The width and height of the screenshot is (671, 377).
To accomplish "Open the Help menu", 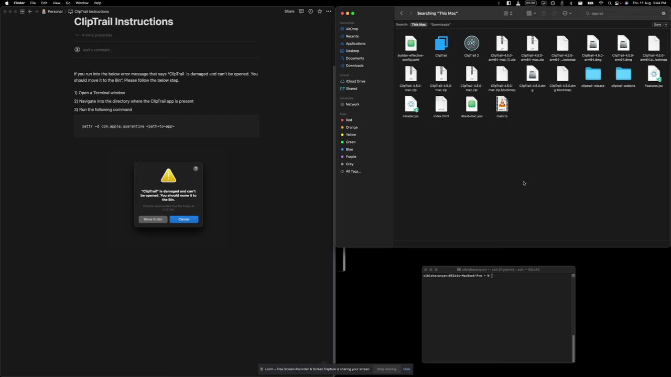I will [98, 3].
